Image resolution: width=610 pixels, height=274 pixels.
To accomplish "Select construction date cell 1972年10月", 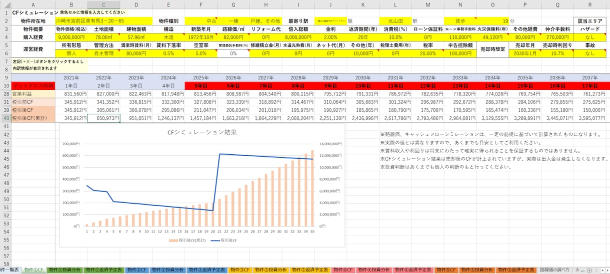I will 201,37.
